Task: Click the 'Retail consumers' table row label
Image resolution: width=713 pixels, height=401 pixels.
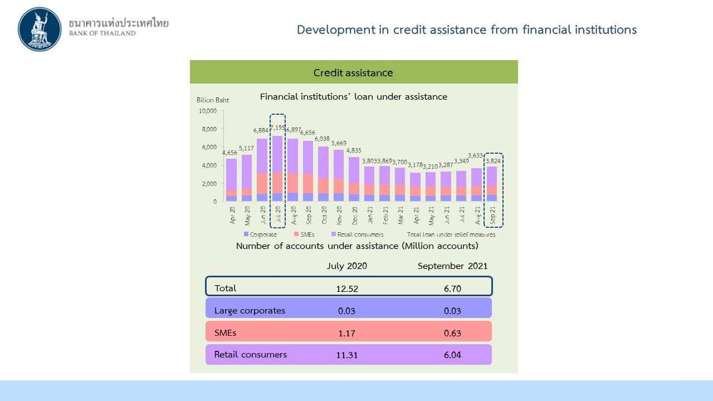Action: pyautogui.click(x=251, y=354)
